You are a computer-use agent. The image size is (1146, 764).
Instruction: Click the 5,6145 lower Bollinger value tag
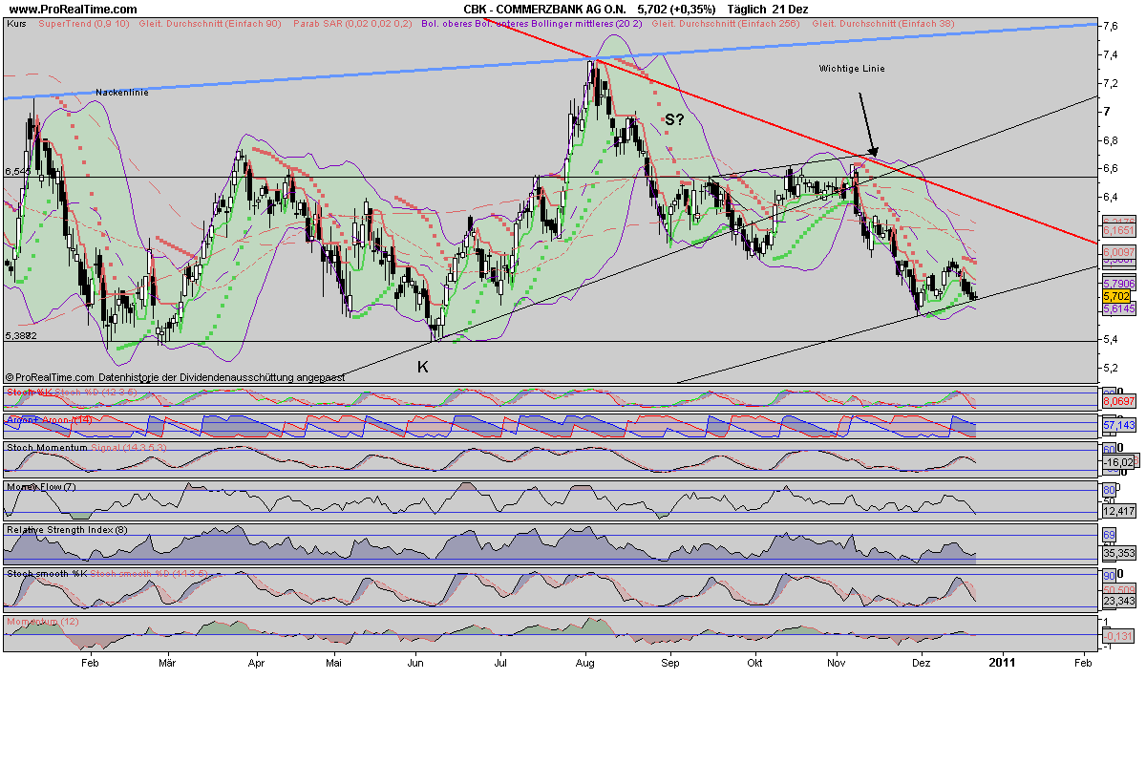coord(1118,309)
